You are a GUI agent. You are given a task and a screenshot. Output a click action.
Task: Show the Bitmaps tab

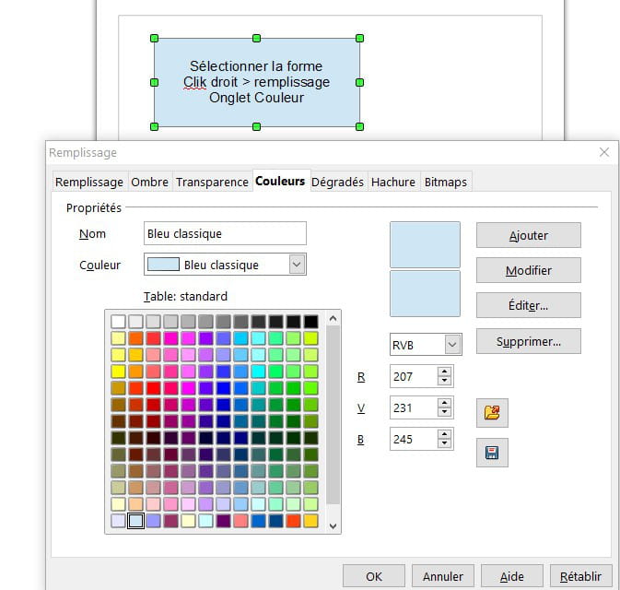pos(446,182)
